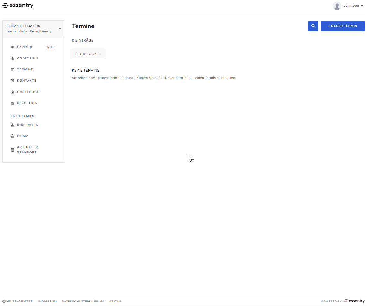
Task: Click the Analytics bar chart icon
Action: (x=12, y=58)
